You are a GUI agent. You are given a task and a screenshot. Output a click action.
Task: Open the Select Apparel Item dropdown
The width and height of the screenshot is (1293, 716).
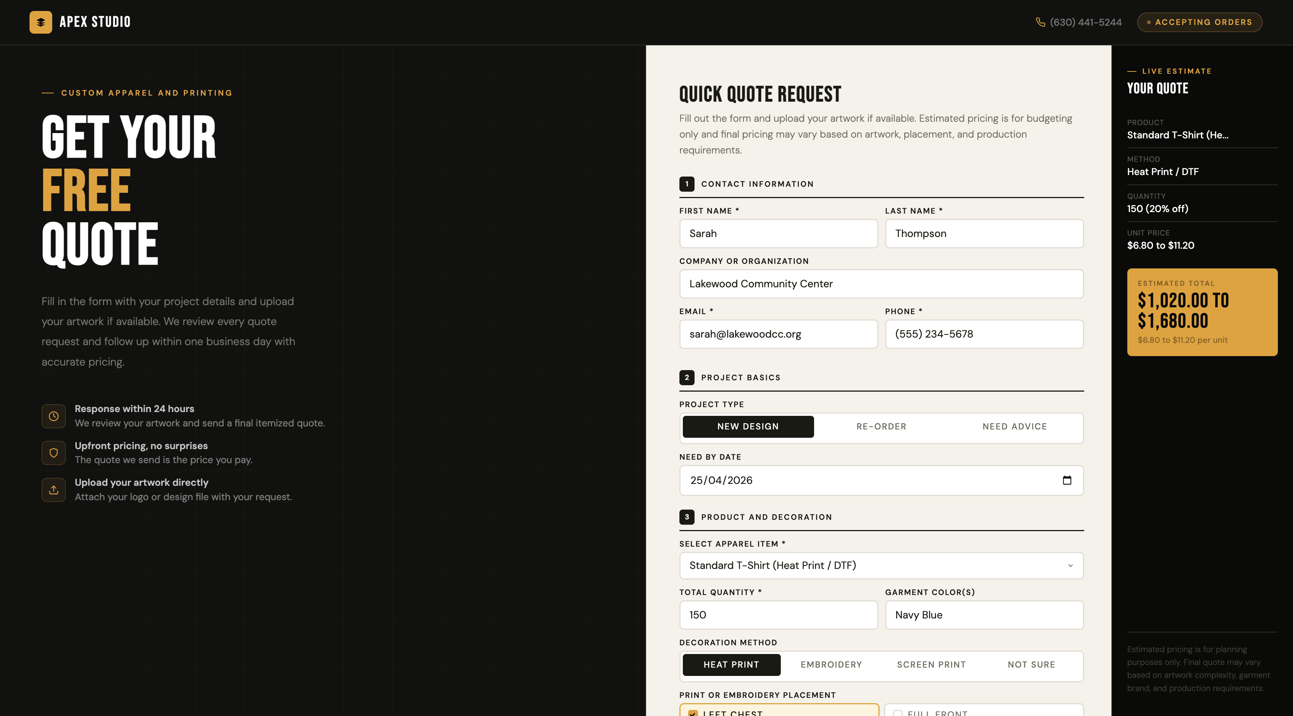873,566
